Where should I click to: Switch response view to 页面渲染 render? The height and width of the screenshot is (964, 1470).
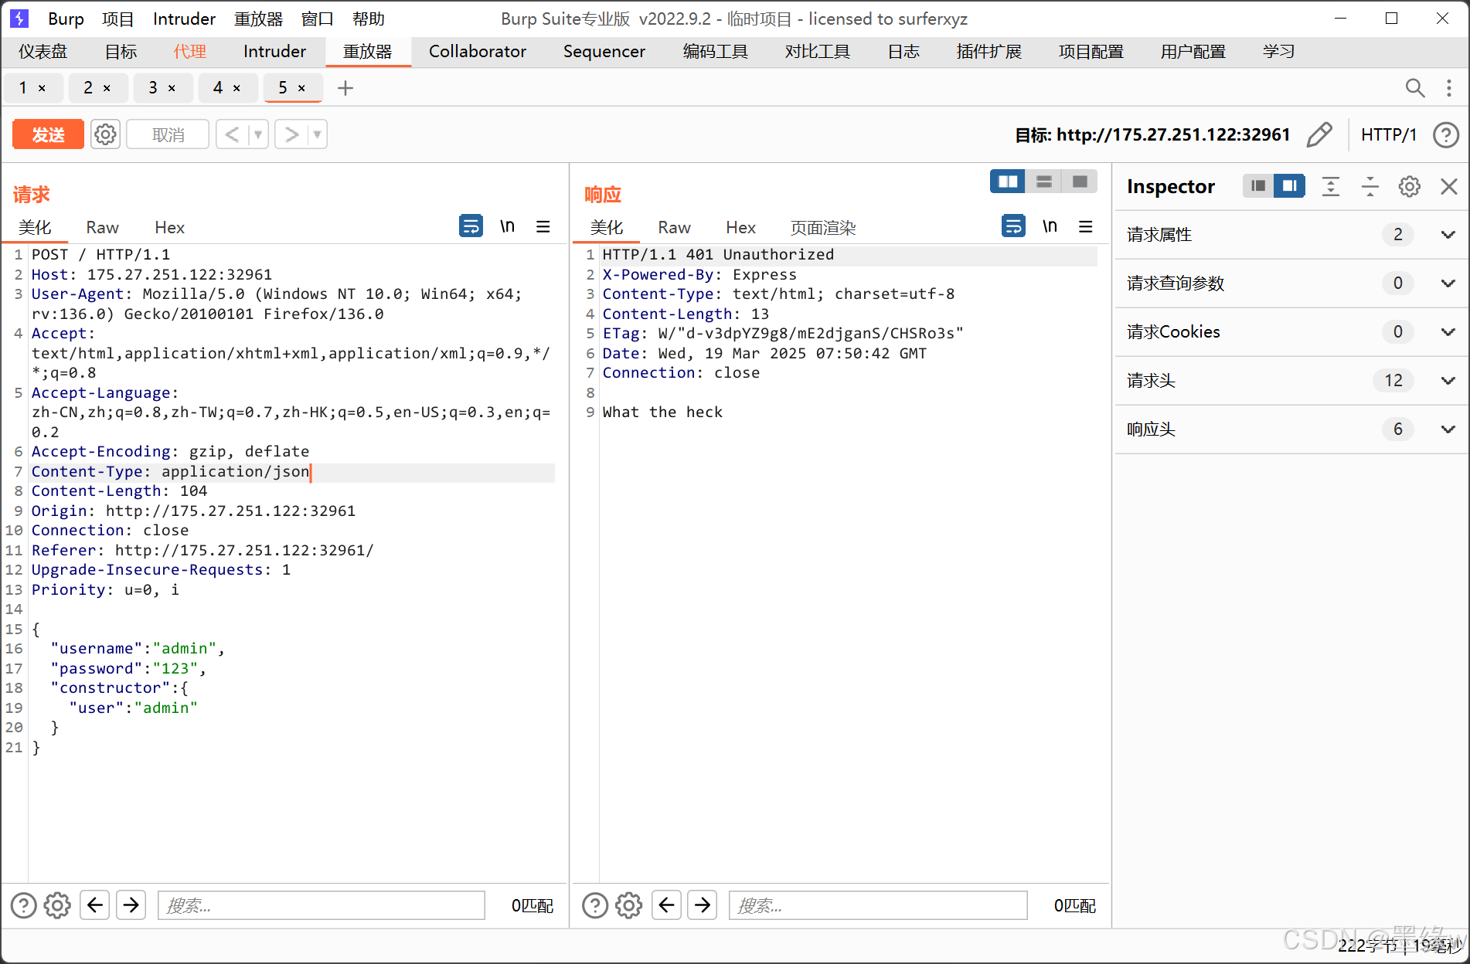(x=823, y=227)
